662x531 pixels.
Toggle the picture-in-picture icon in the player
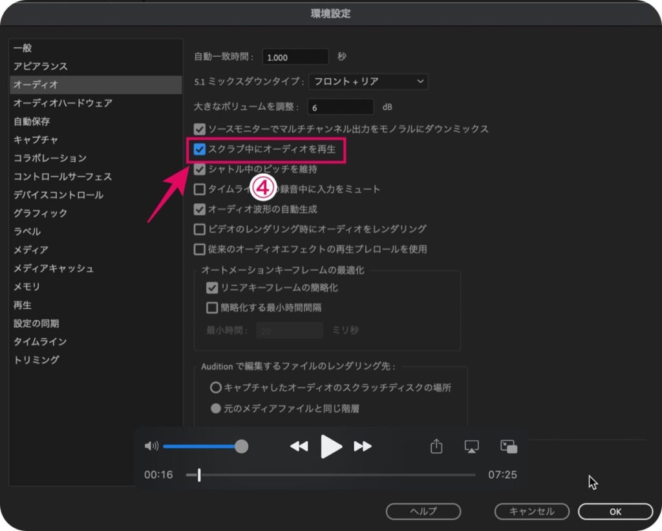point(509,446)
